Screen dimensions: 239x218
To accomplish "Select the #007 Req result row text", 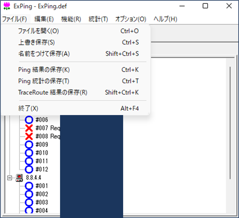I will 48,128.
